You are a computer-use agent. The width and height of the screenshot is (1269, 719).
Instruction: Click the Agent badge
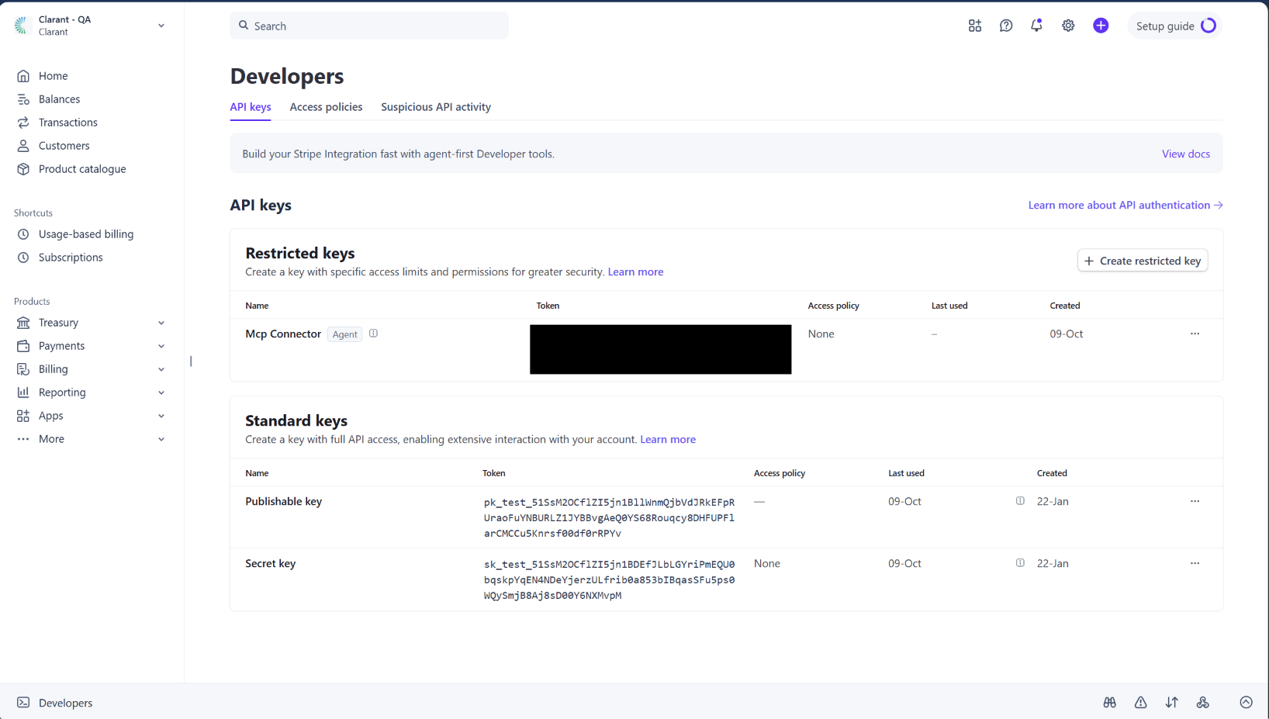[345, 334]
